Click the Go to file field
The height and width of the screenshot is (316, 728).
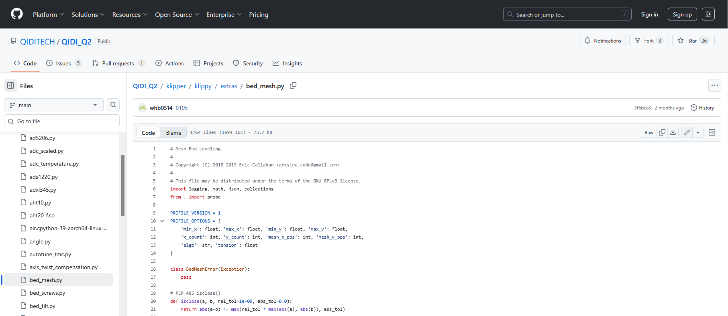[62, 121]
